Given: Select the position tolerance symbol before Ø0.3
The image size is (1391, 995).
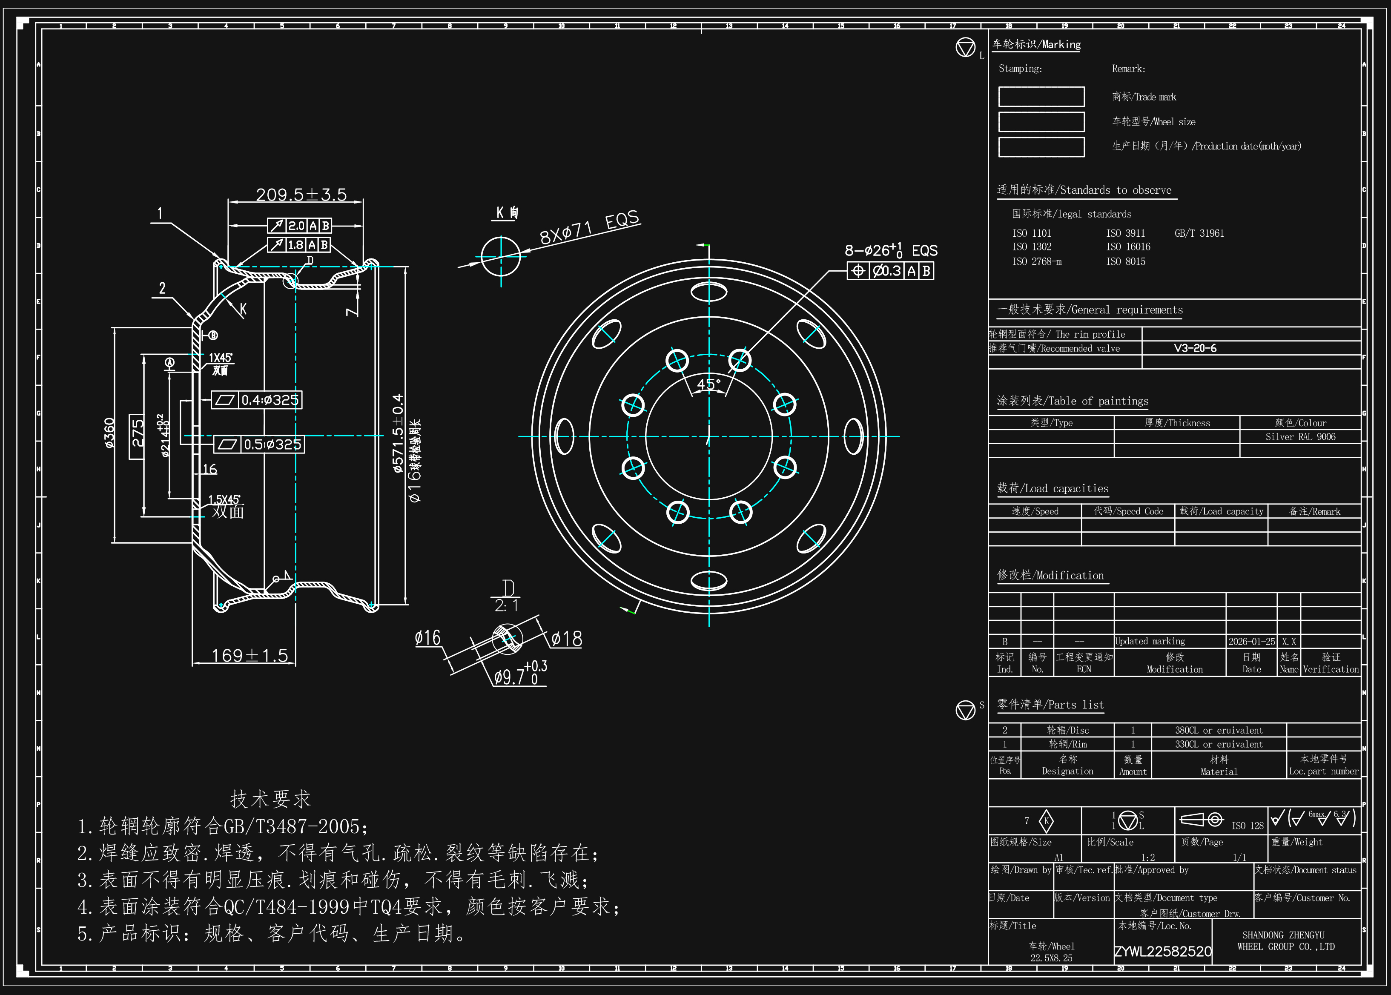Looking at the screenshot, I should tap(858, 271).
